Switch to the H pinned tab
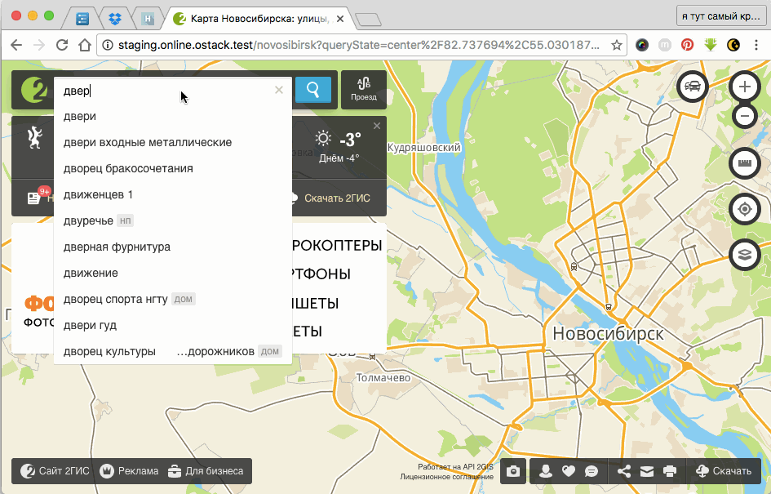The image size is (771, 494). point(148,19)
